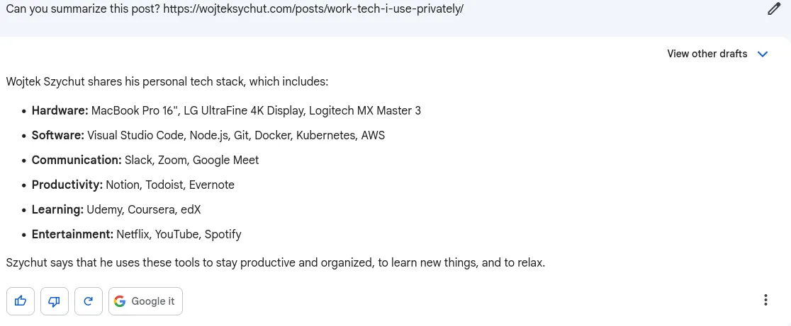Click the Productivity bullet heading

[x=67, y=185]
